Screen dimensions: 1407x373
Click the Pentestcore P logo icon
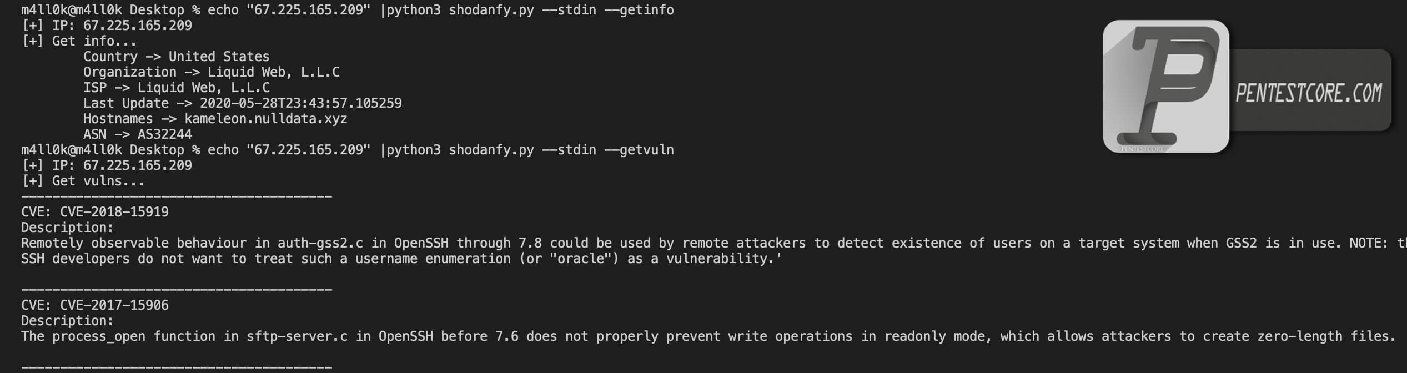point(1165,87)
